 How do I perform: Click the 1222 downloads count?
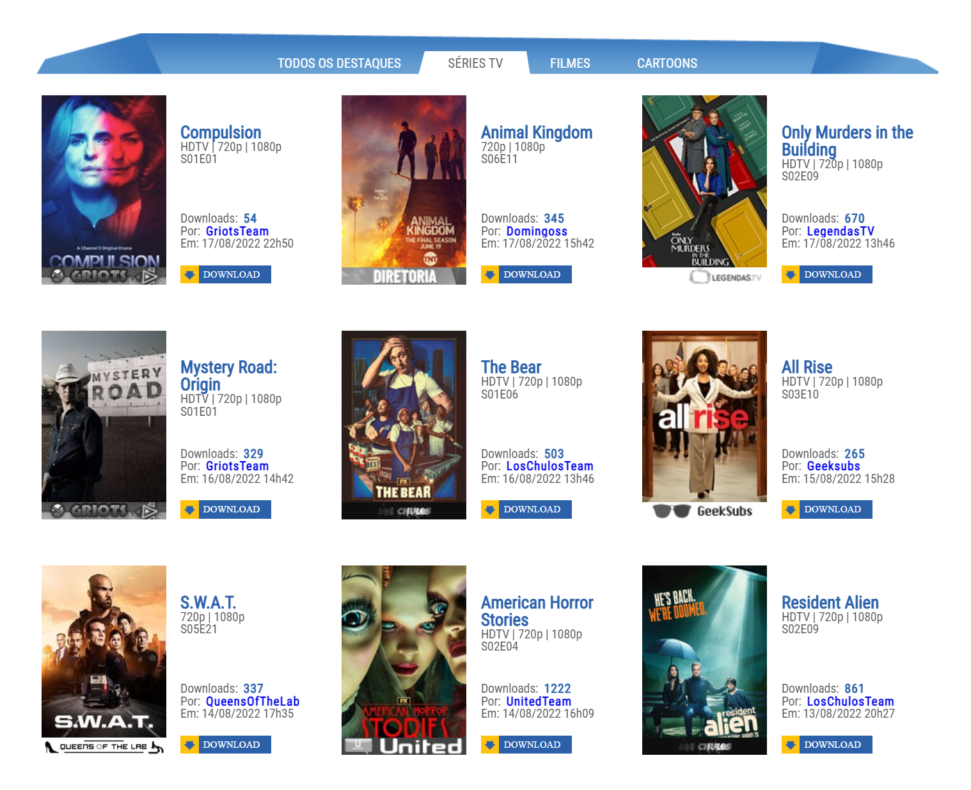[x=558, y=689]
